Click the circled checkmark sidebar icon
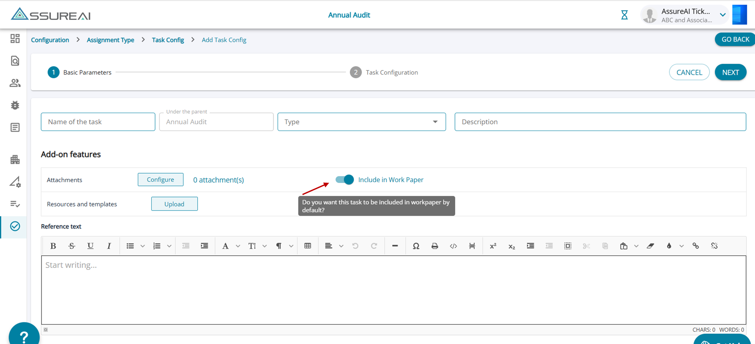755x344 pixels. coord(15,226)
